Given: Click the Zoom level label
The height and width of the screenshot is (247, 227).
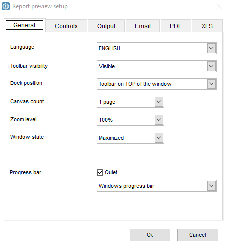Looking at the screenshot, I should [x=23, y=119].
